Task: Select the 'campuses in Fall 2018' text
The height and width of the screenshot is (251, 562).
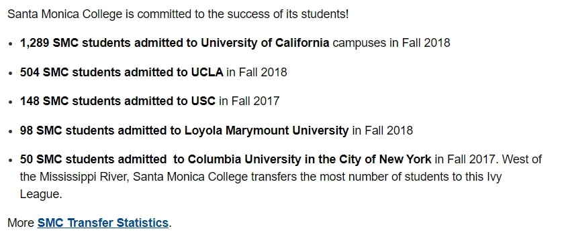Action: pos(391,43)
